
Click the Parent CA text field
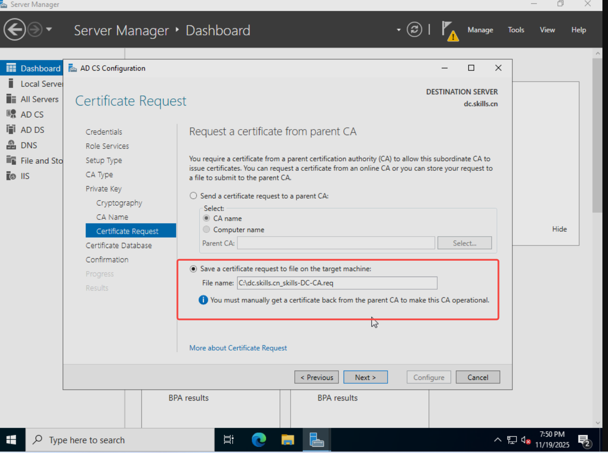(x=336, y=243)
